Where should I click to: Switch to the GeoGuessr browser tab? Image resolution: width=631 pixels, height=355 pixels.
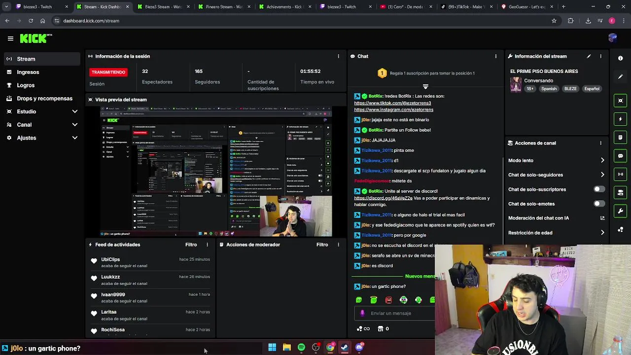click(527, 7)
